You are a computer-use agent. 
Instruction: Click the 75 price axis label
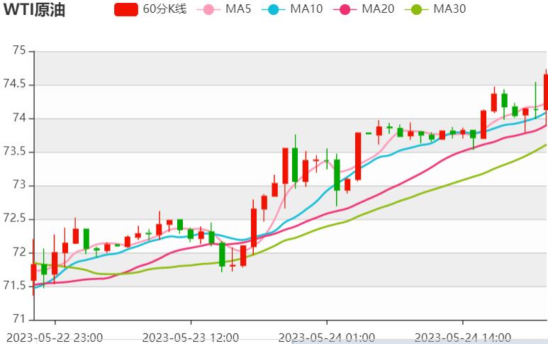tap(19, 50)
